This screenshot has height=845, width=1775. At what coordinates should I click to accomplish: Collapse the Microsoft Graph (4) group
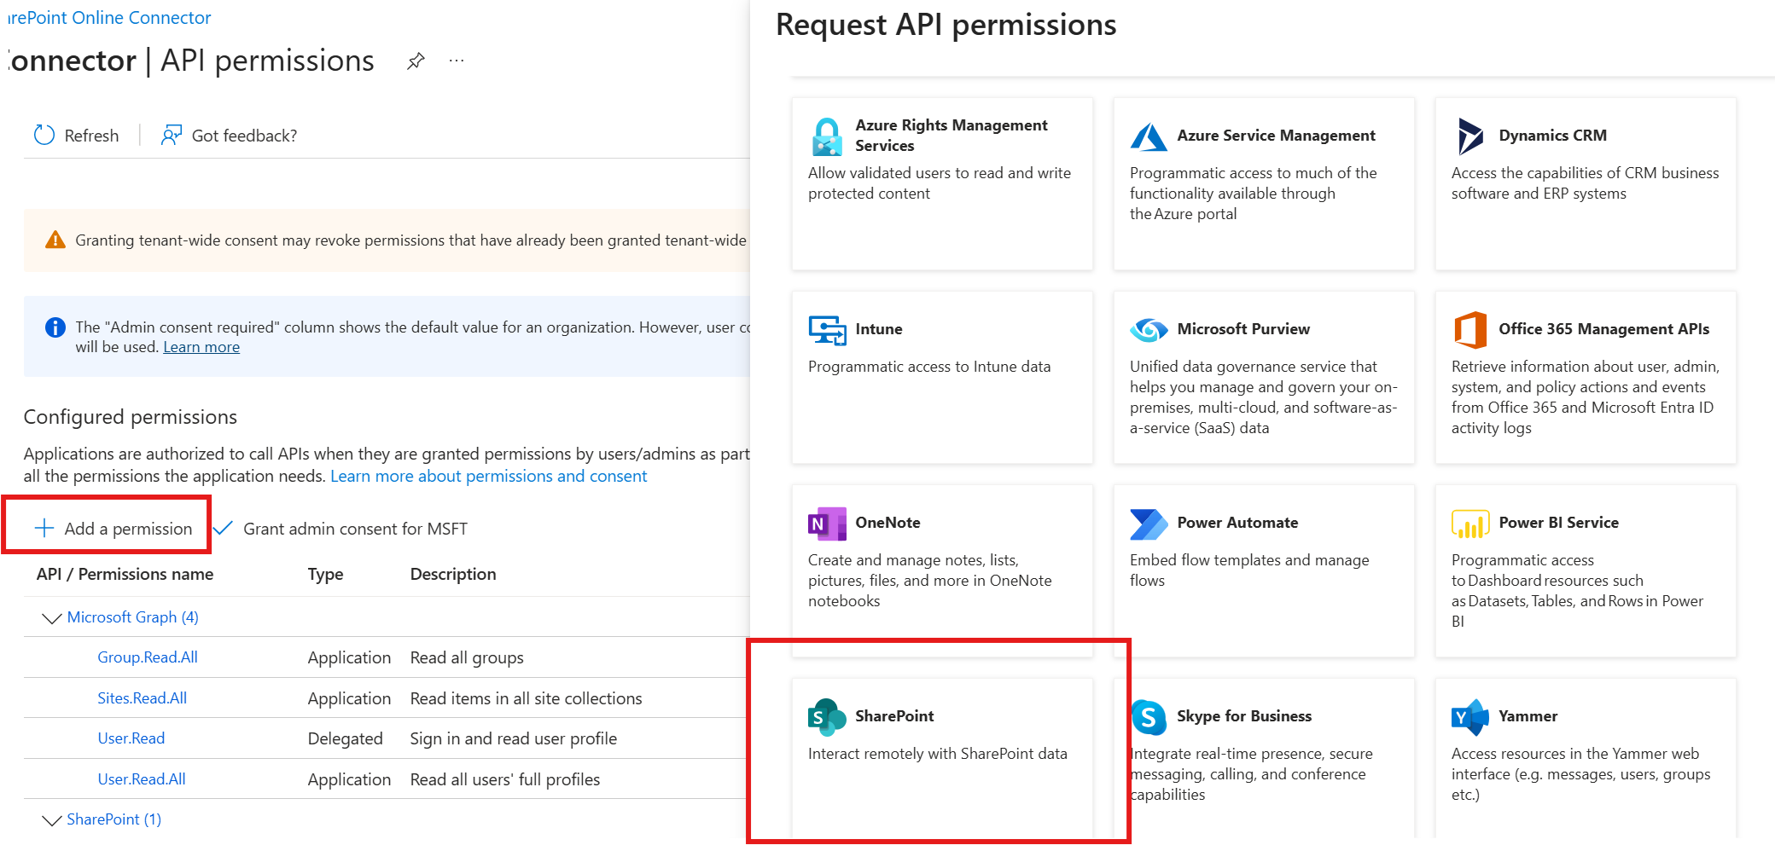point(52,617)
